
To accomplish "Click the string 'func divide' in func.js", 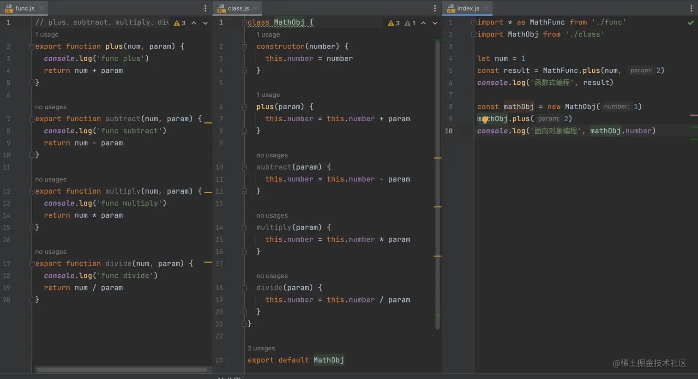I will [x=125, y=276].
